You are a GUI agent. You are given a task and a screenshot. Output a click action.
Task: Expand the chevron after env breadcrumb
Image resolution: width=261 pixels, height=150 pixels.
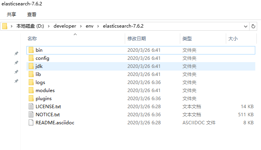98,26
